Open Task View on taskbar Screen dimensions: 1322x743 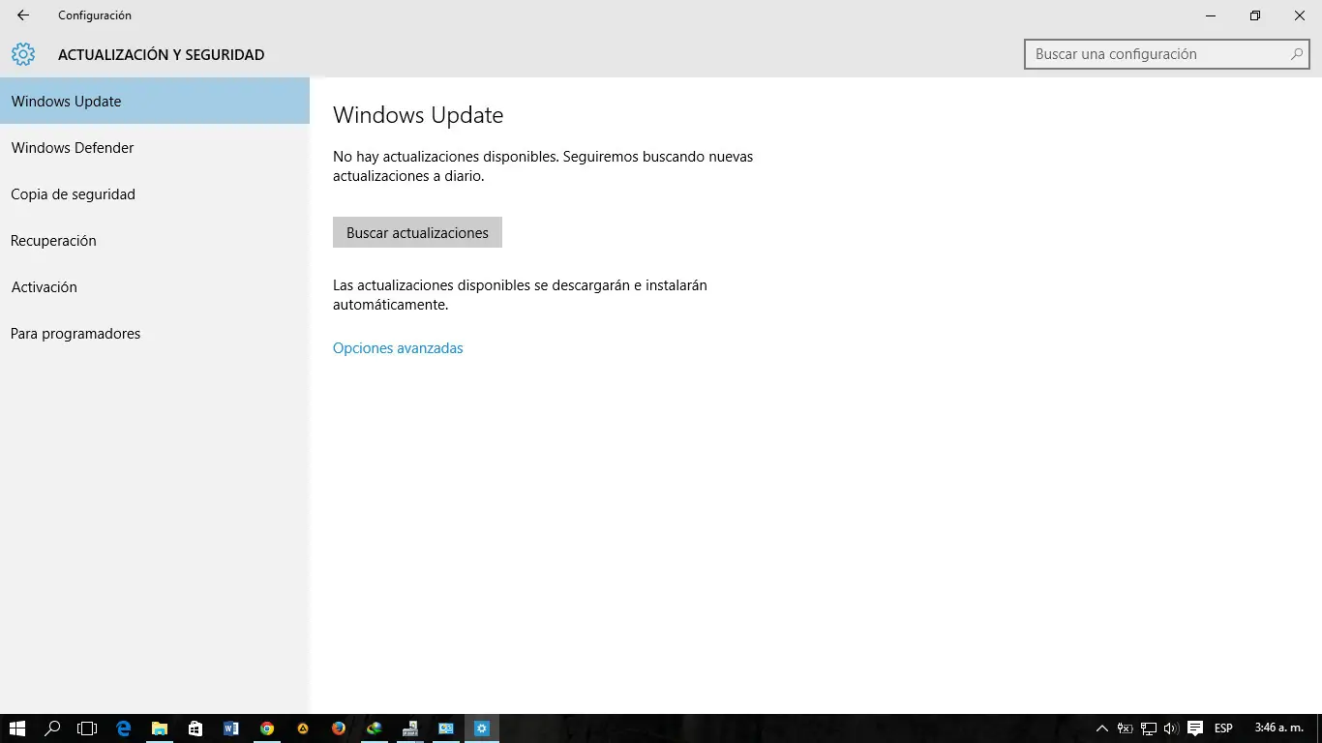[x=88, y=728]
